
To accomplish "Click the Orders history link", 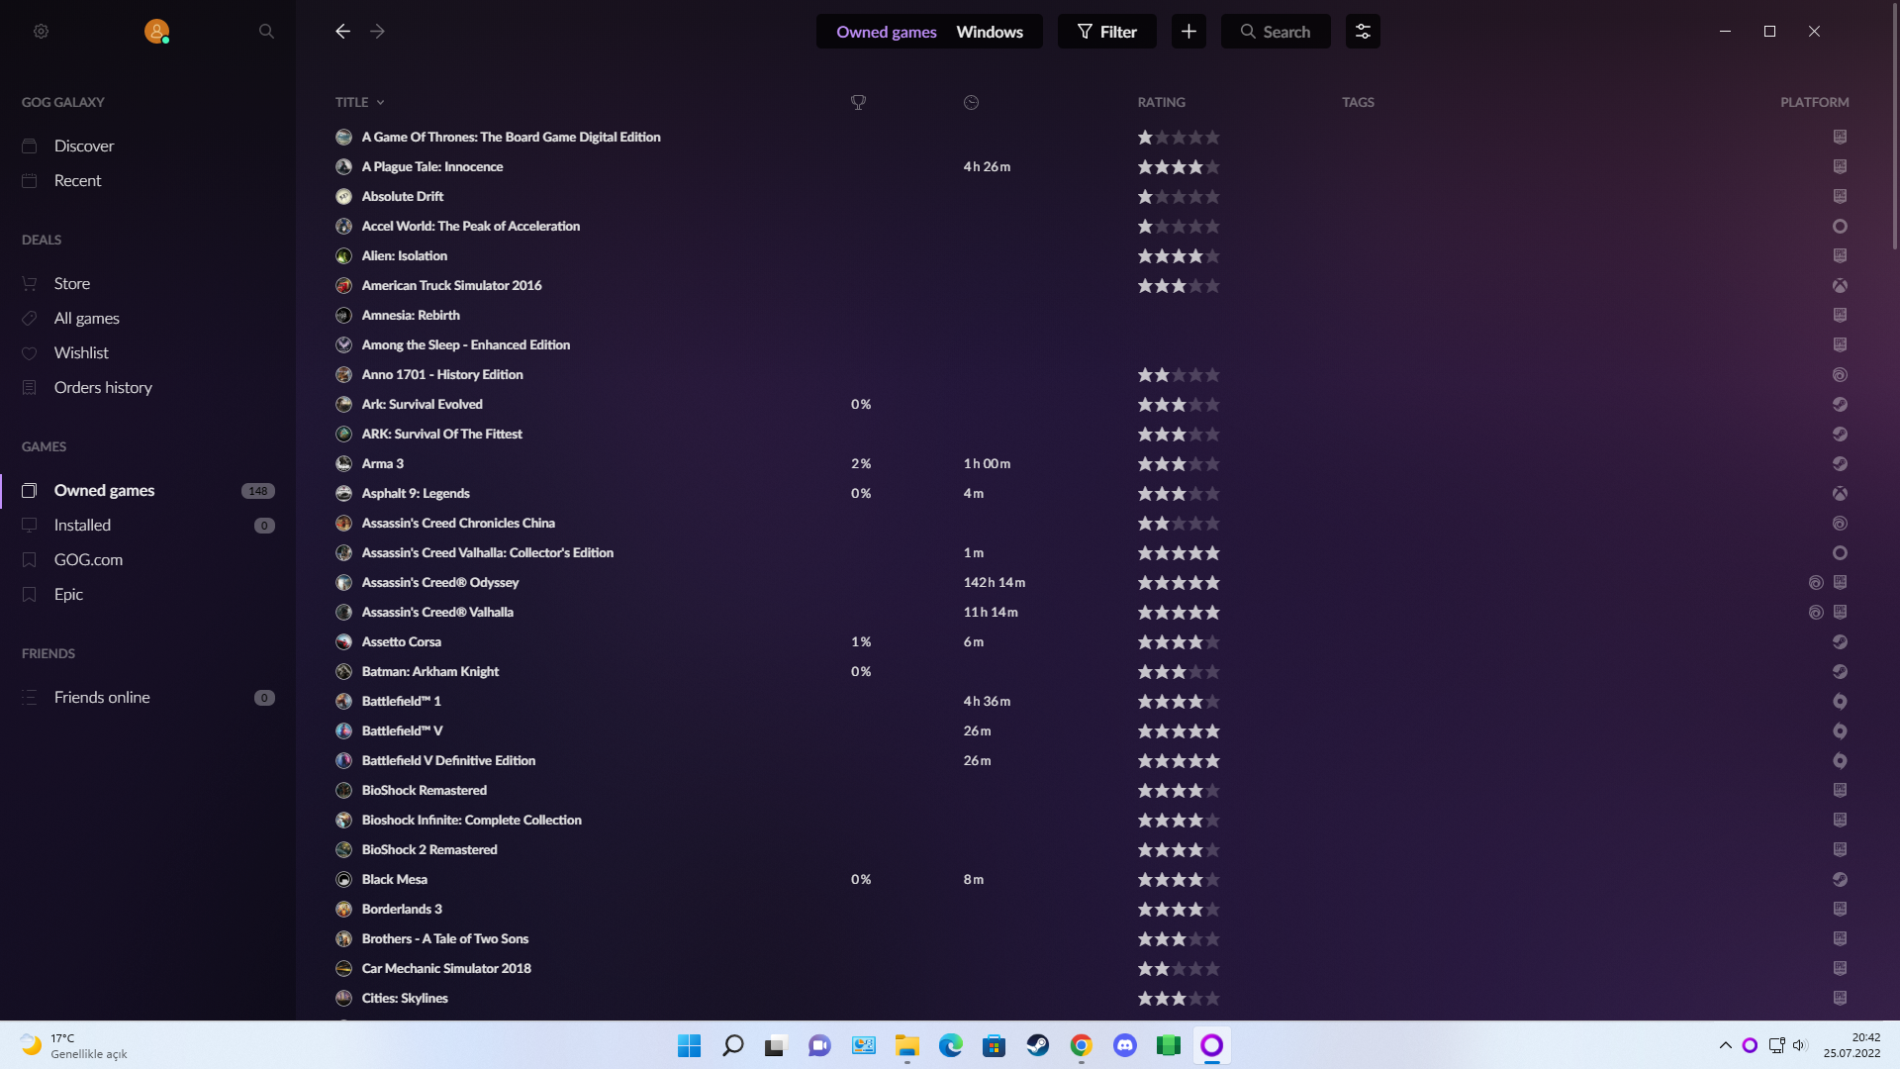I will (x=103, y=387).
